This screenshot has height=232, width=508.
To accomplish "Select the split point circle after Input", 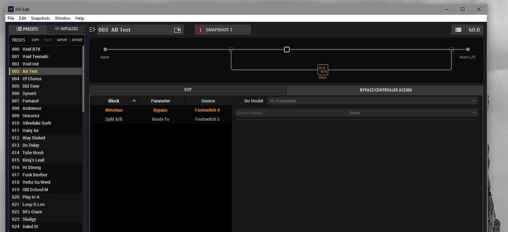I will click(231, 50).
